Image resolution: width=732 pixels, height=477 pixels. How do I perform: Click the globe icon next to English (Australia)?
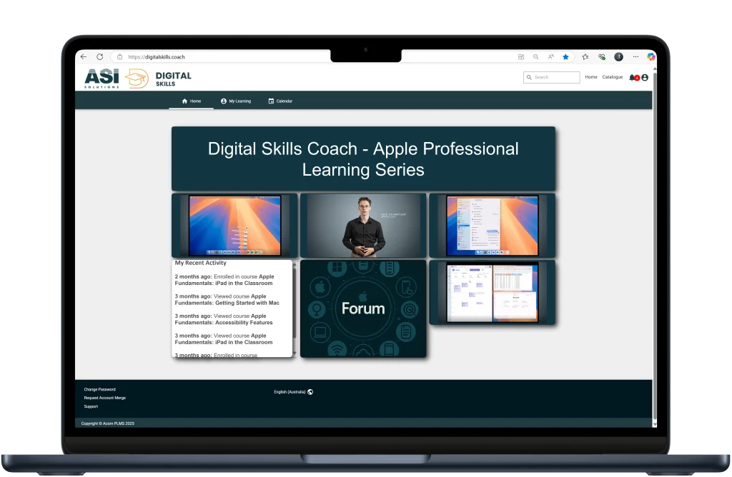310,392
